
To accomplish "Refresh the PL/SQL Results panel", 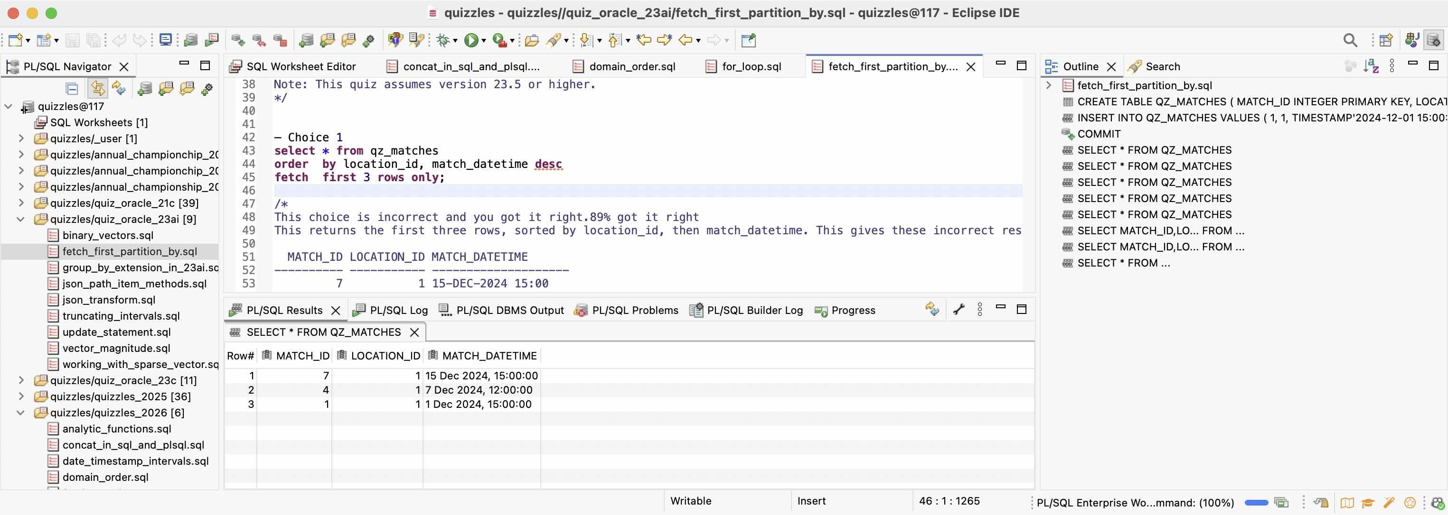I will point(931,309).
